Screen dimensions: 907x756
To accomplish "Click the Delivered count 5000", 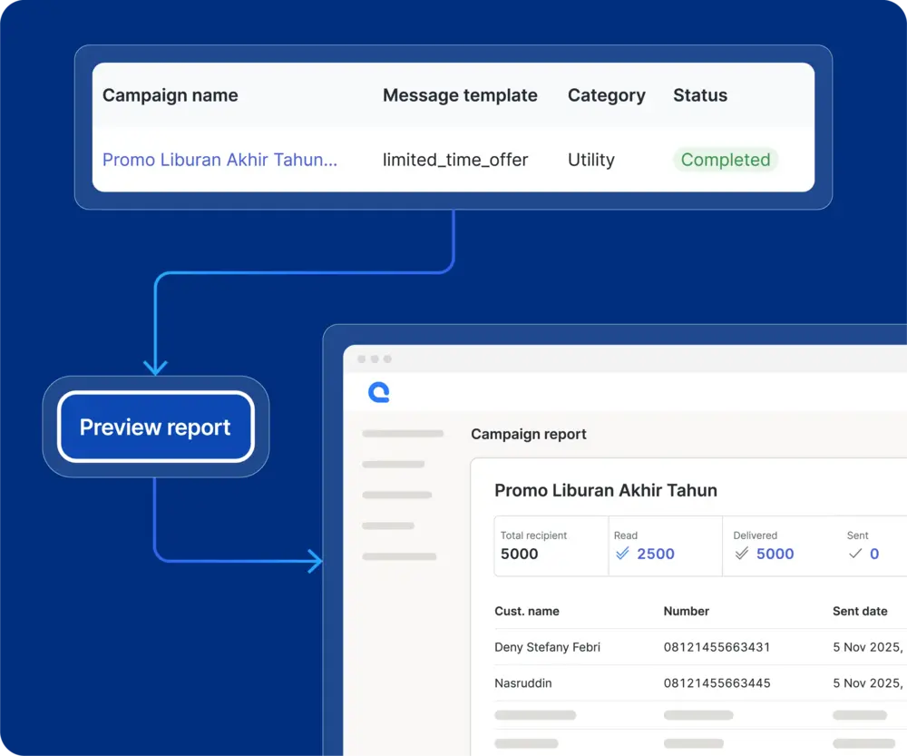I will [775, 554].
